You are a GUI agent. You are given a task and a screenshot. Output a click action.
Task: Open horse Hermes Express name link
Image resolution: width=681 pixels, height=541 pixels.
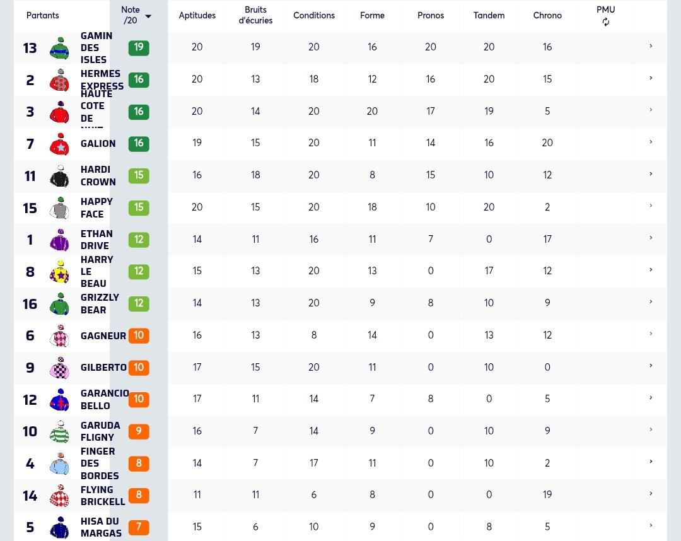point(102,80)
